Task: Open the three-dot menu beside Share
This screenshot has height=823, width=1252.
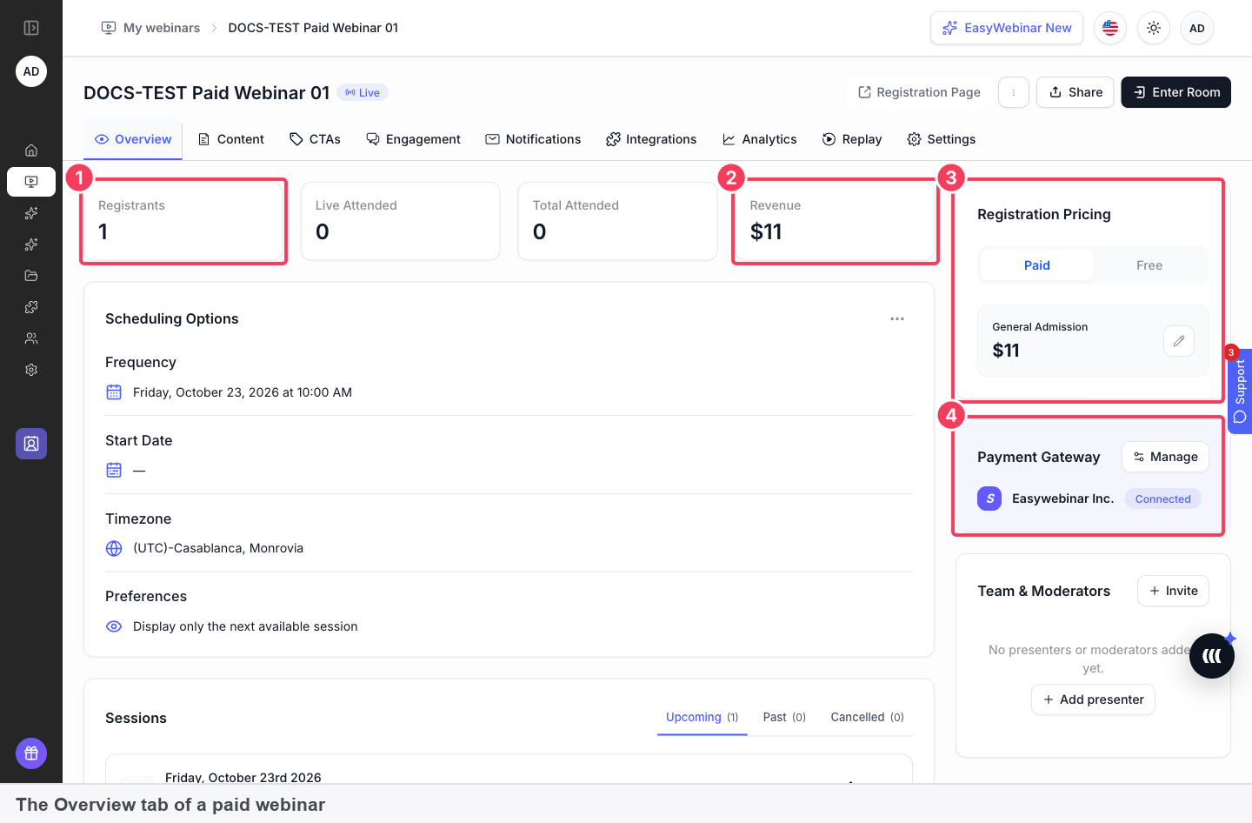Action: point(1014,92)
